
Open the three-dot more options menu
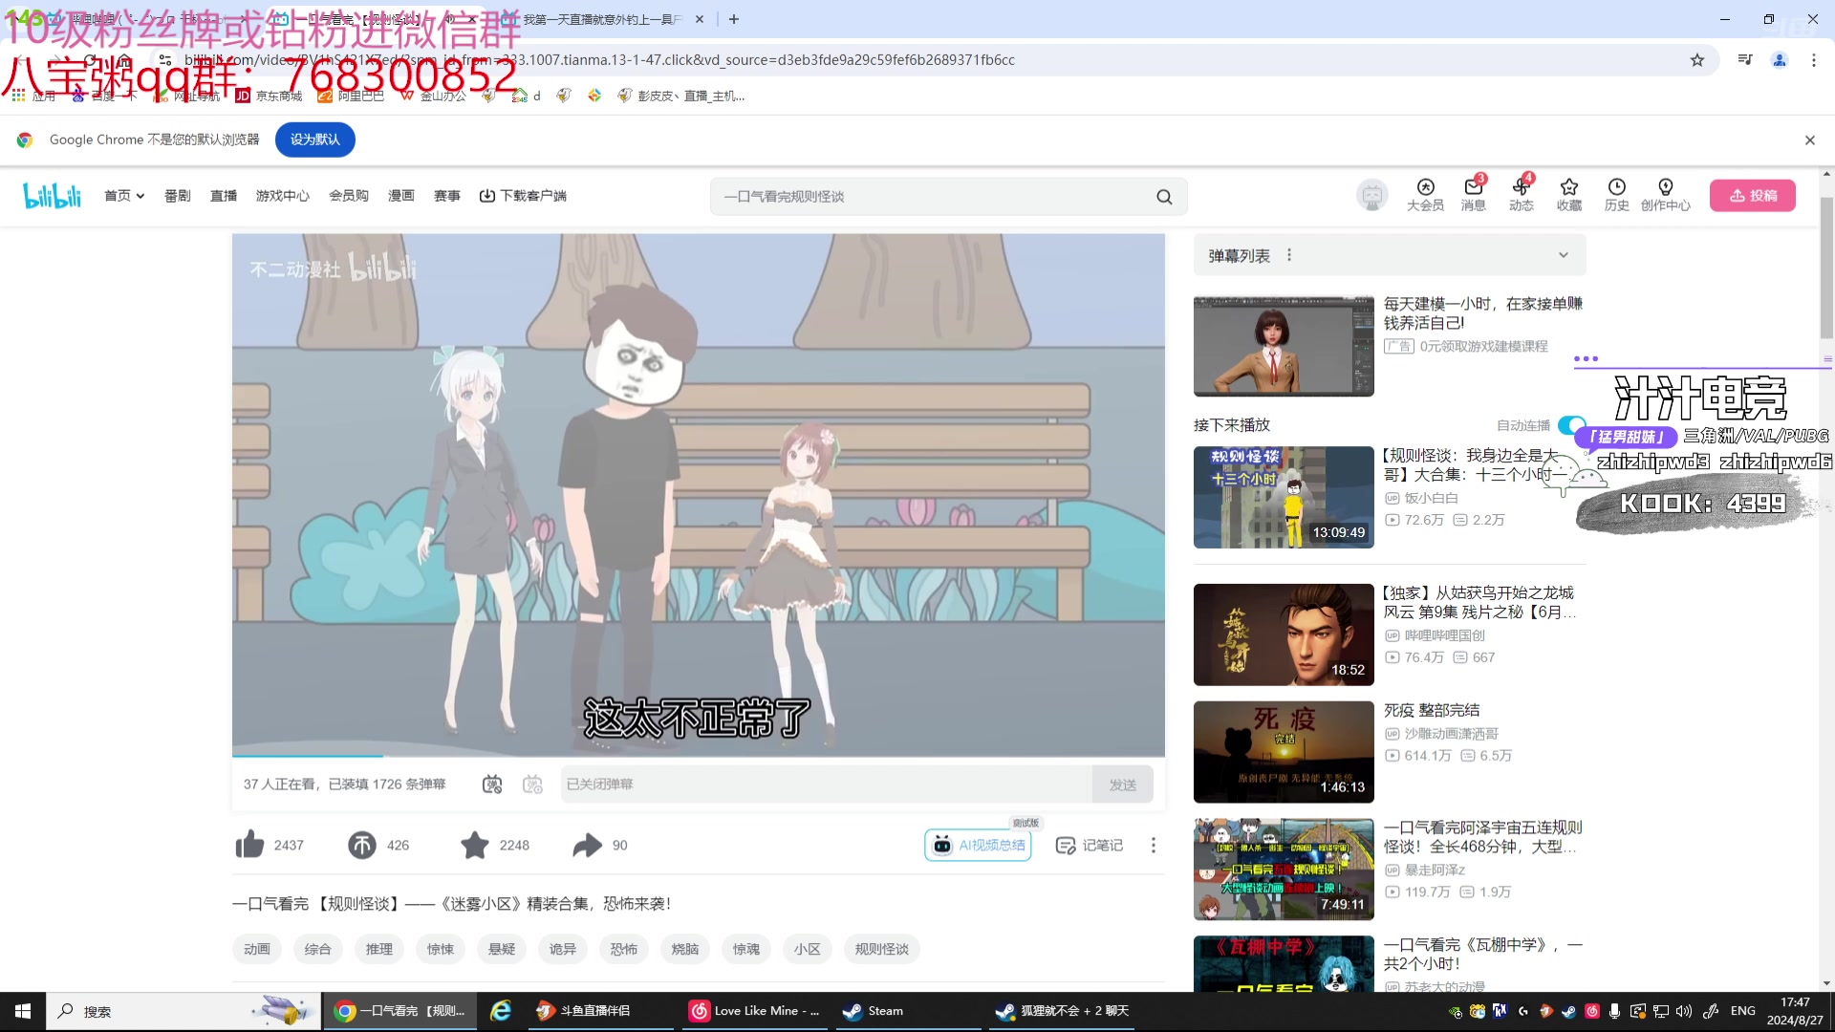[x=1154, y=845]
